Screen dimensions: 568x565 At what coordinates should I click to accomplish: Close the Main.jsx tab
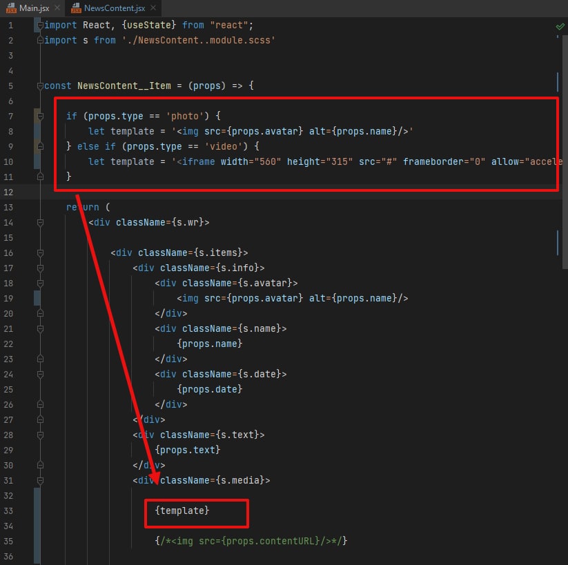point(57,8)
